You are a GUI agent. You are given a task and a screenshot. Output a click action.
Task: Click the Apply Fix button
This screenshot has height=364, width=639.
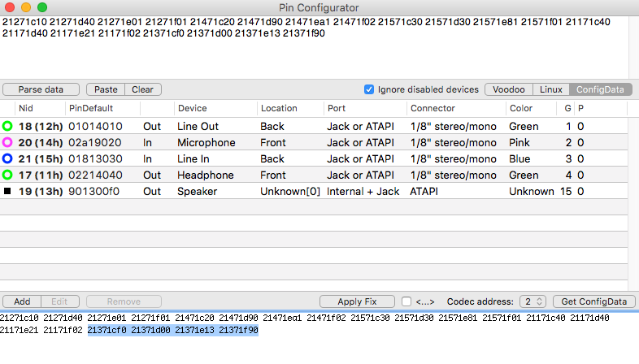(357, 301)
